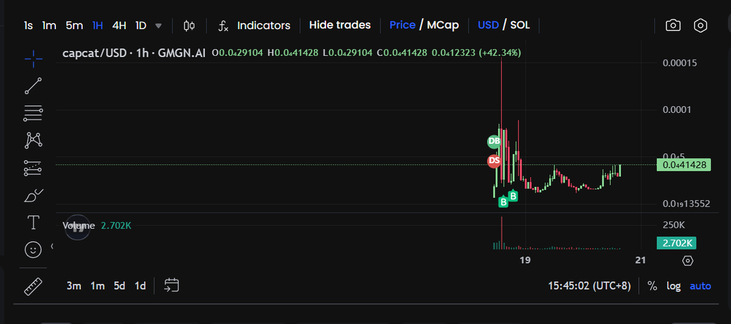The width and height of the screenshot is (731, 324).
Task: Open chart settings hexagon icon in toolbar
Action: point(701,26)
